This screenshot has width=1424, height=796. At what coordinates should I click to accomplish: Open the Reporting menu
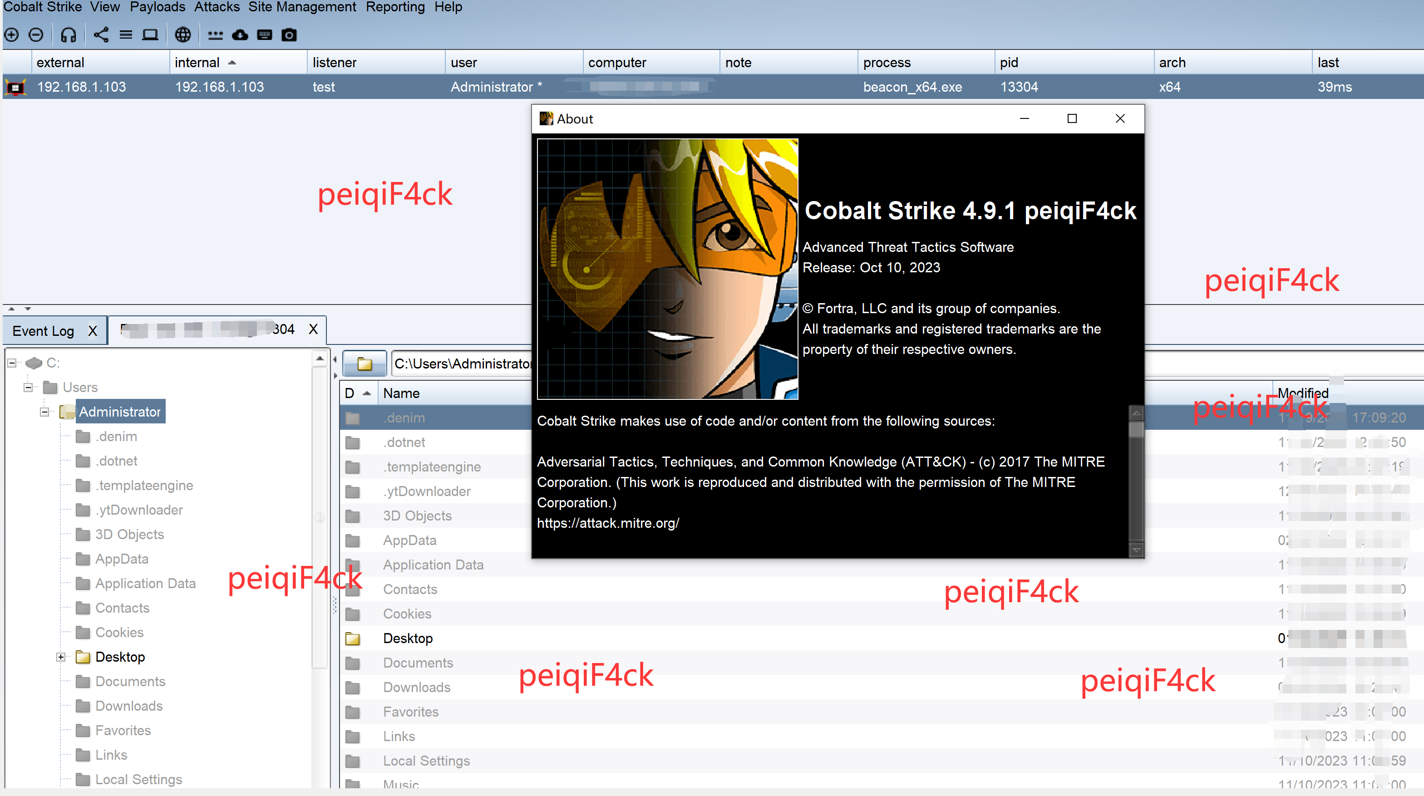tap(395, 7)
